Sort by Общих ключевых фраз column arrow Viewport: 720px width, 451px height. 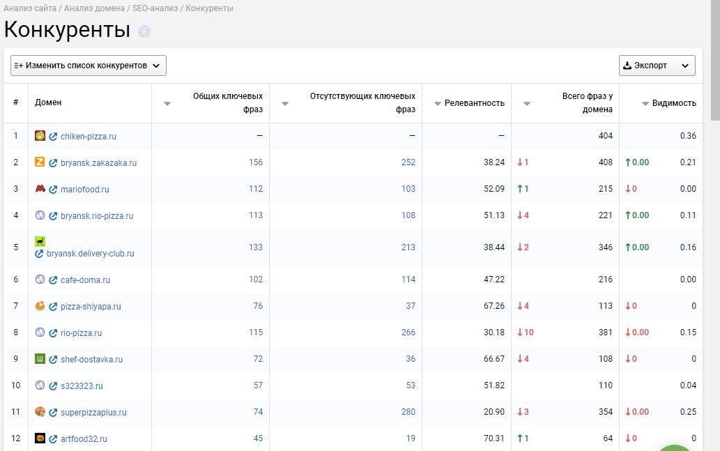(x=167, y=104)
